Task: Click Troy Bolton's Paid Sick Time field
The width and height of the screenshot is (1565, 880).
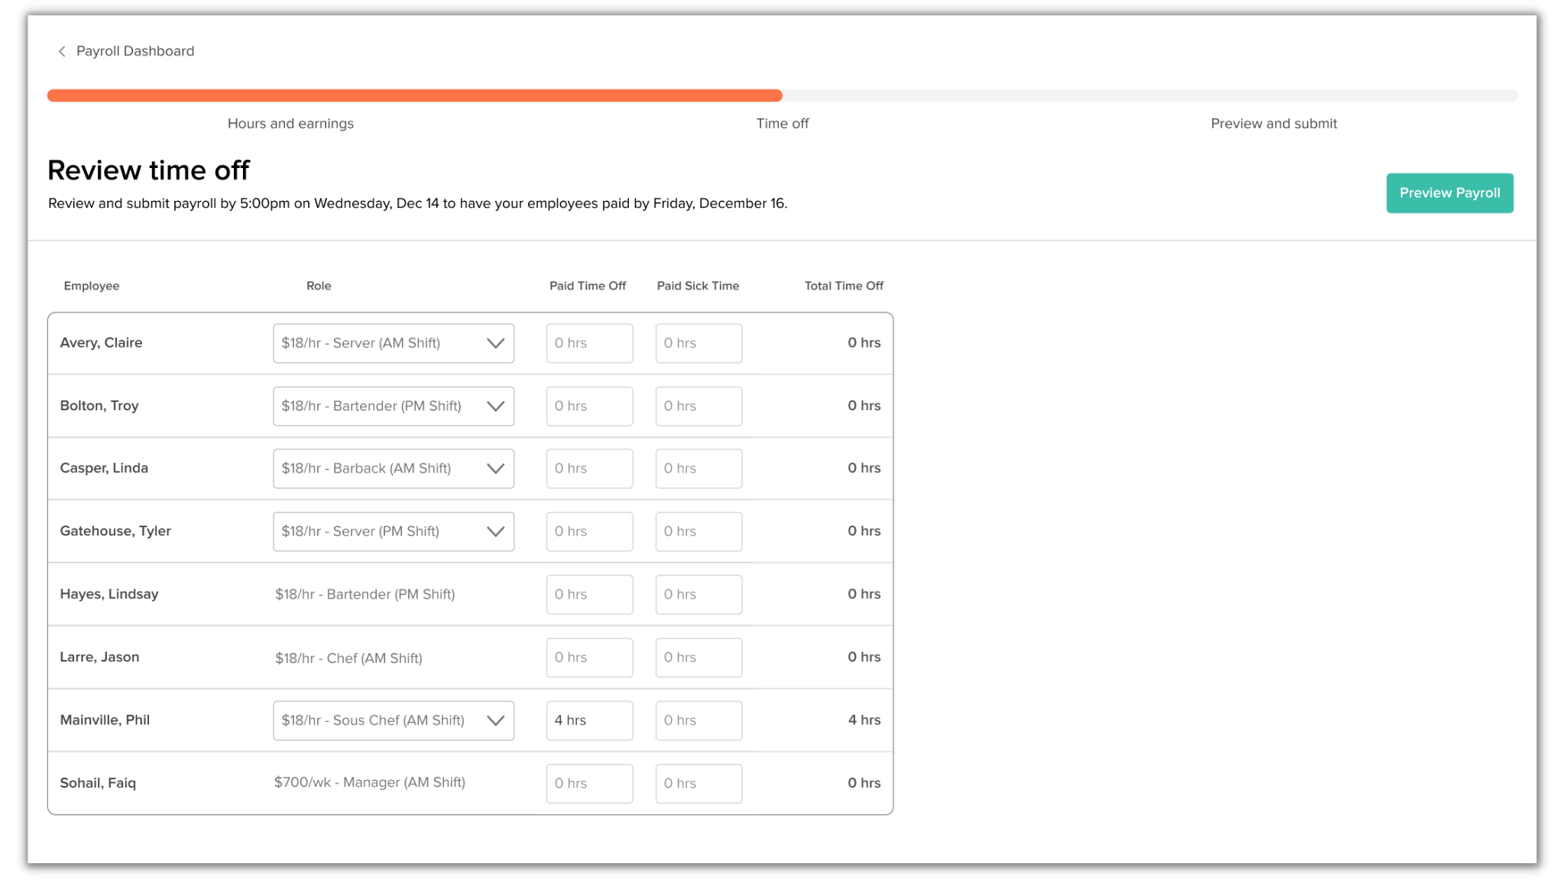Action: point(698,406)
